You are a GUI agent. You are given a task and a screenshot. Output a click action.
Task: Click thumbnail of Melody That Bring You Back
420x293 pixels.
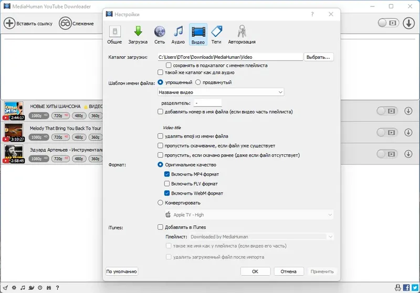click(14, 132)
